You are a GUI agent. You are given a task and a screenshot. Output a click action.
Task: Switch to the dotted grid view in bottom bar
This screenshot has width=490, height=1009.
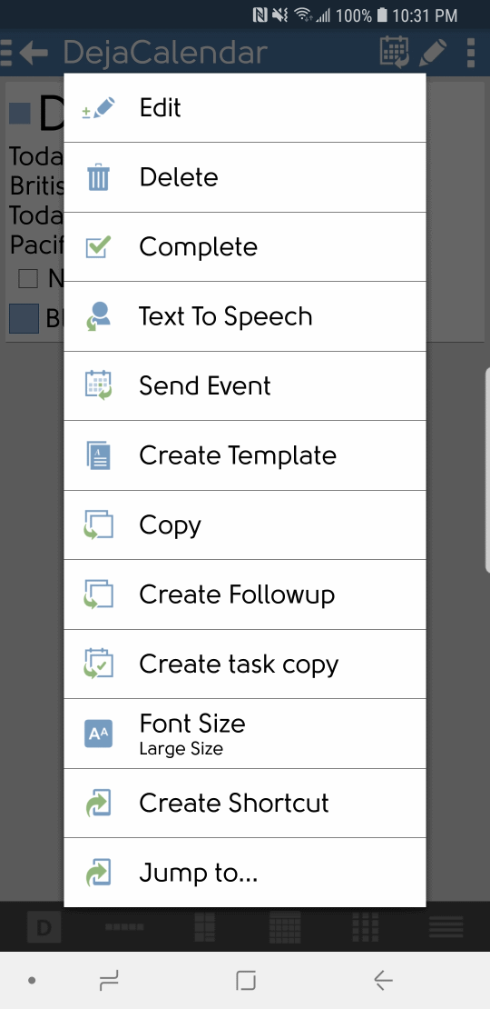(x=366, y=926)
